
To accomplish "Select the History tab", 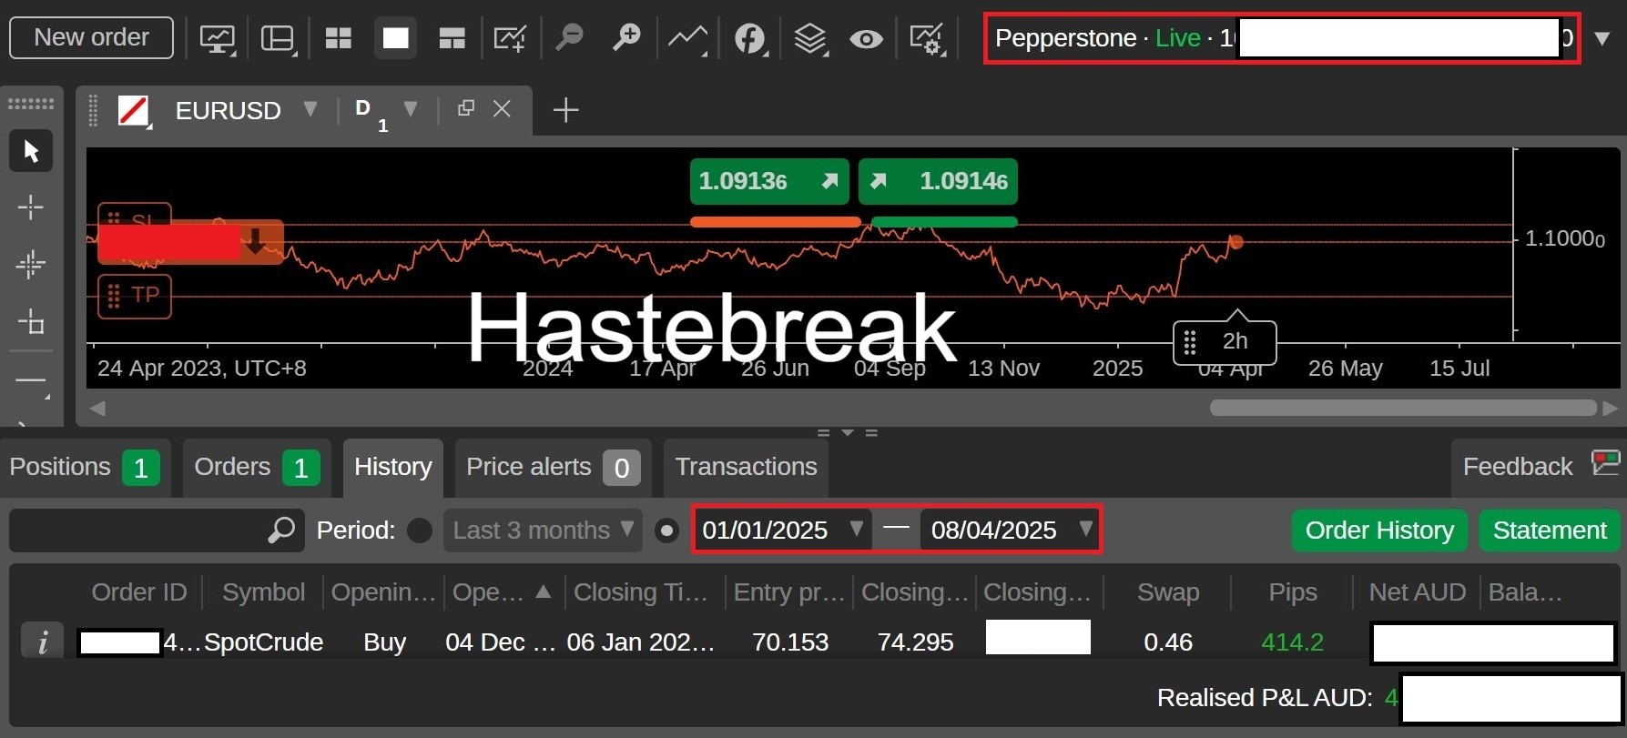I will point(393,468).
